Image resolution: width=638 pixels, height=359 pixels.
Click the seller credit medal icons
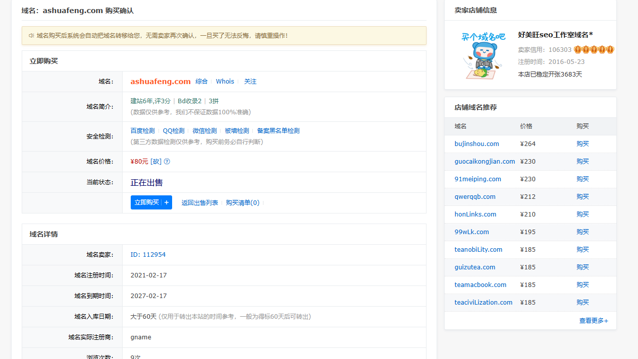click(594, 49)
